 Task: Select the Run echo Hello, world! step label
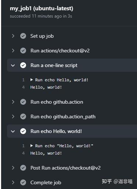click(56, 131)
